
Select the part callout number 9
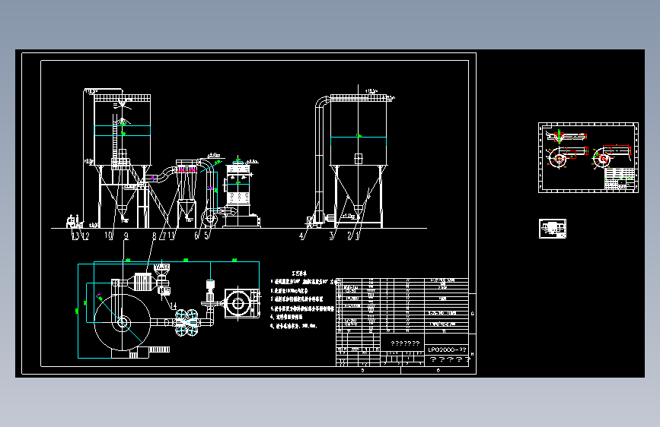(x=126, y=236)
